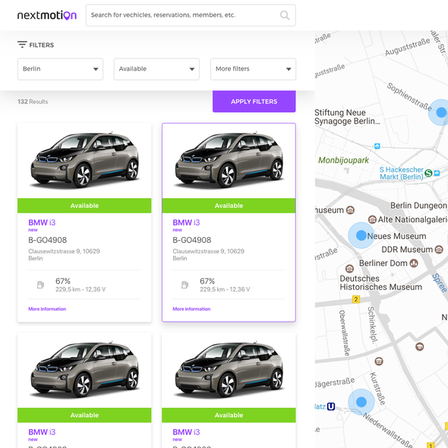Click map vehicle marker near Neues Museum

click(361, 235)
